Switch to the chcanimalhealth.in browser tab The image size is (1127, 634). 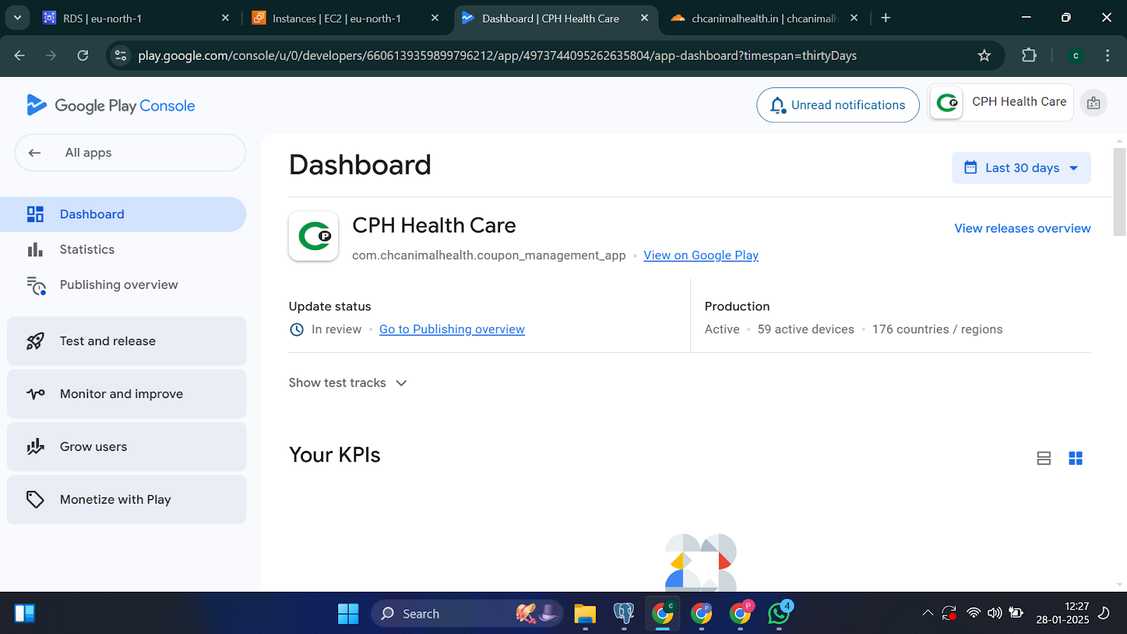[x=764, y=18]
